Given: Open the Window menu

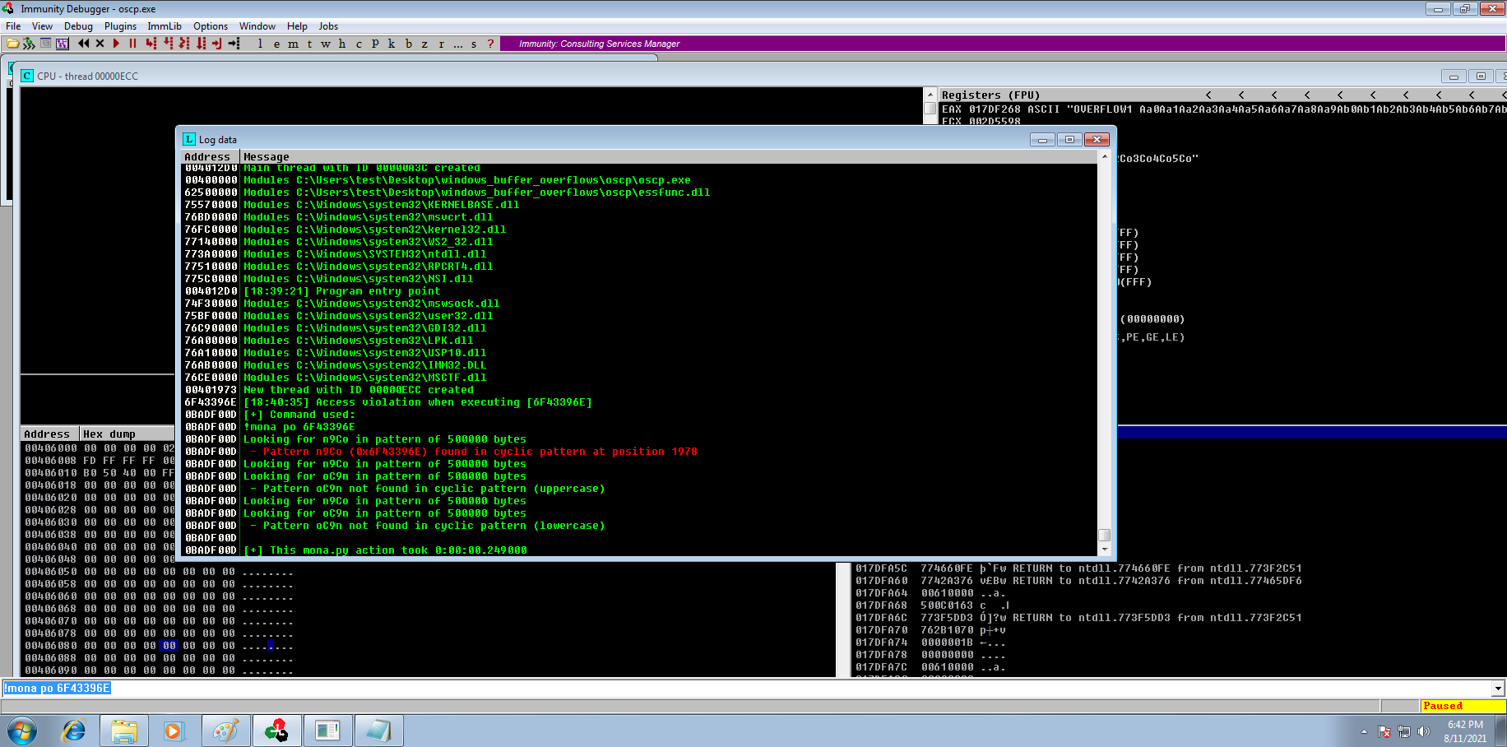Looking at the screenshot, I should [257, 26].
